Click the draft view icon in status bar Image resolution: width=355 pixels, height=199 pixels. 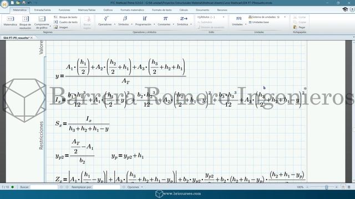pyautogui.click(x=349, y=187)
